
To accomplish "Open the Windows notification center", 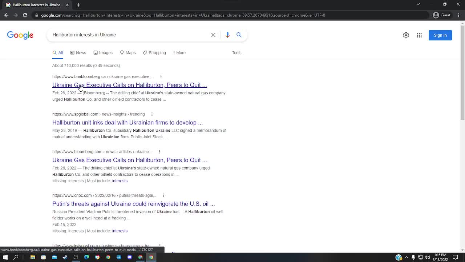I will tap(455, 257).
